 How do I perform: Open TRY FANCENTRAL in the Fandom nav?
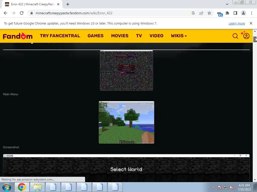point(60,36)
